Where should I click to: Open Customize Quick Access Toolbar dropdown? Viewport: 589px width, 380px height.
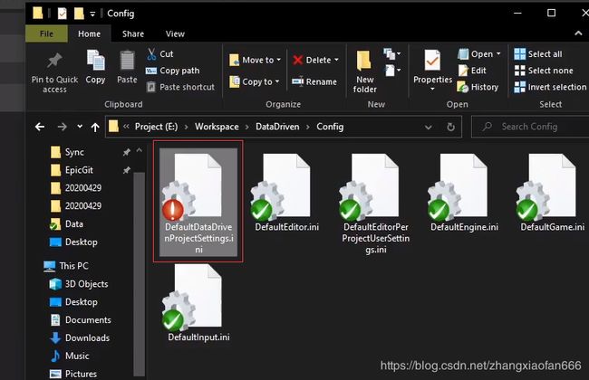pos(92,14)
